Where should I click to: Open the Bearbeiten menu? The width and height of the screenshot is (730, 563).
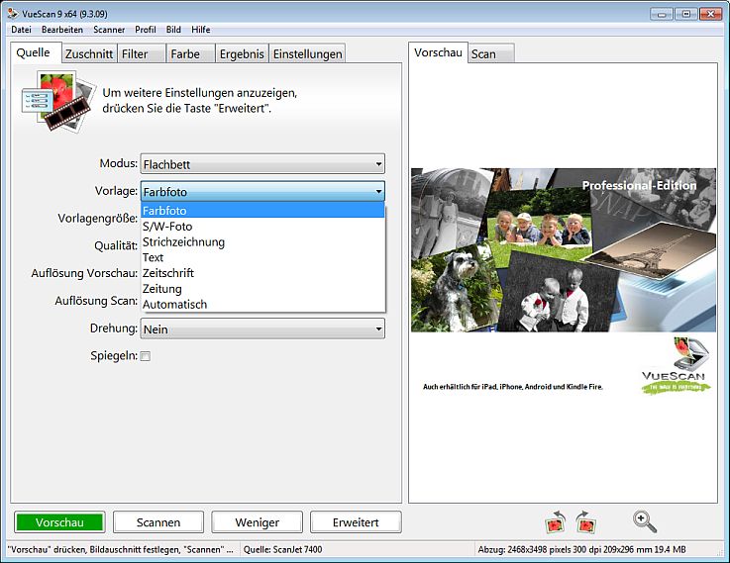click(62, 30)
